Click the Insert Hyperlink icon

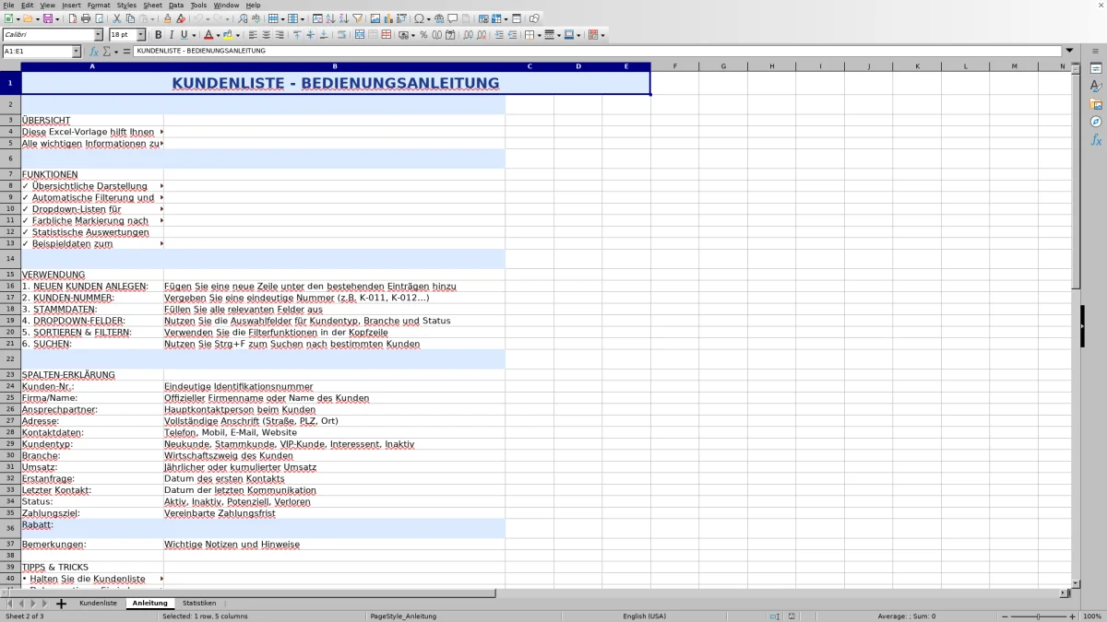(439, 18)
